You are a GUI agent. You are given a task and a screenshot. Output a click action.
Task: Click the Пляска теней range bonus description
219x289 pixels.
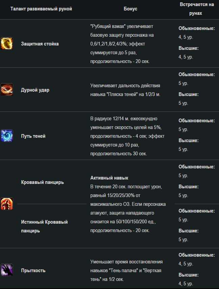click(x=125, y=90)
